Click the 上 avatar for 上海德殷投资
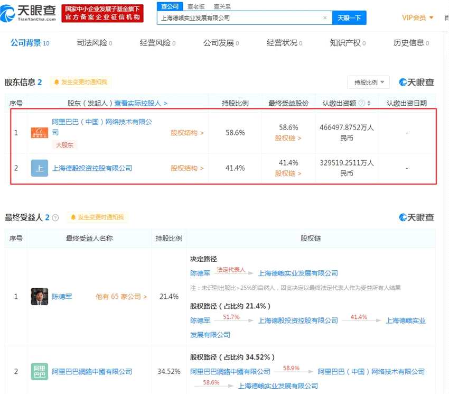This screenshot has width=449, height=394. (40, 168)
